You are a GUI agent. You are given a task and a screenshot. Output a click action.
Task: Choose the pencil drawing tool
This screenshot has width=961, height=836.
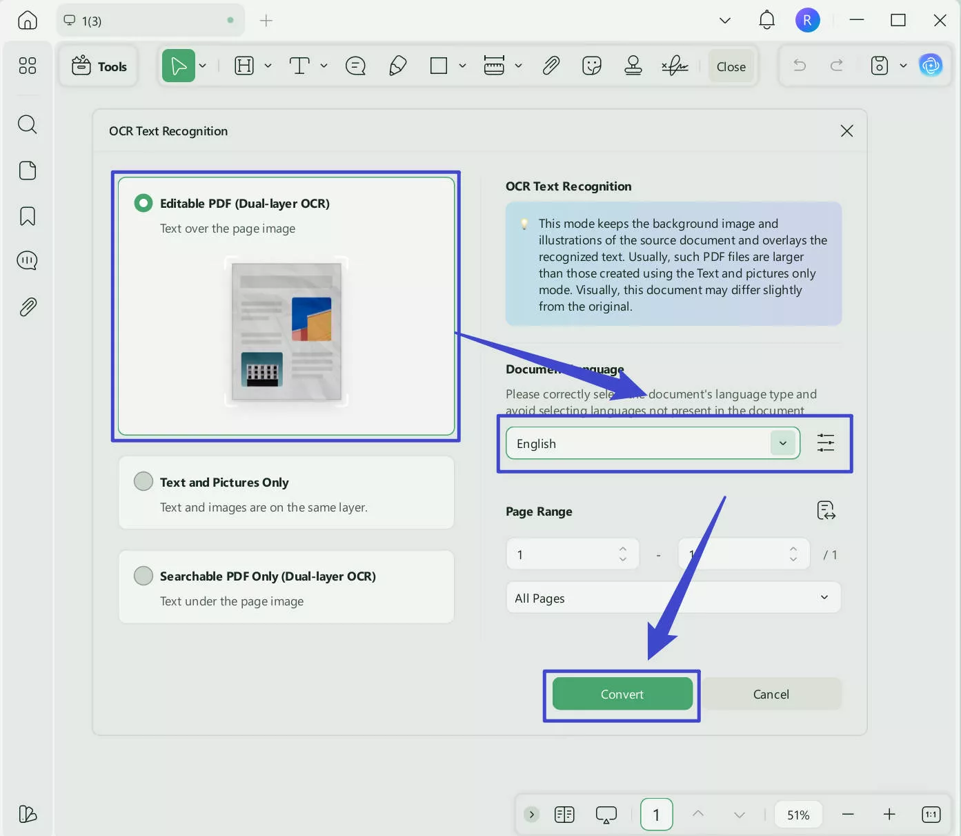coord(397,66)
